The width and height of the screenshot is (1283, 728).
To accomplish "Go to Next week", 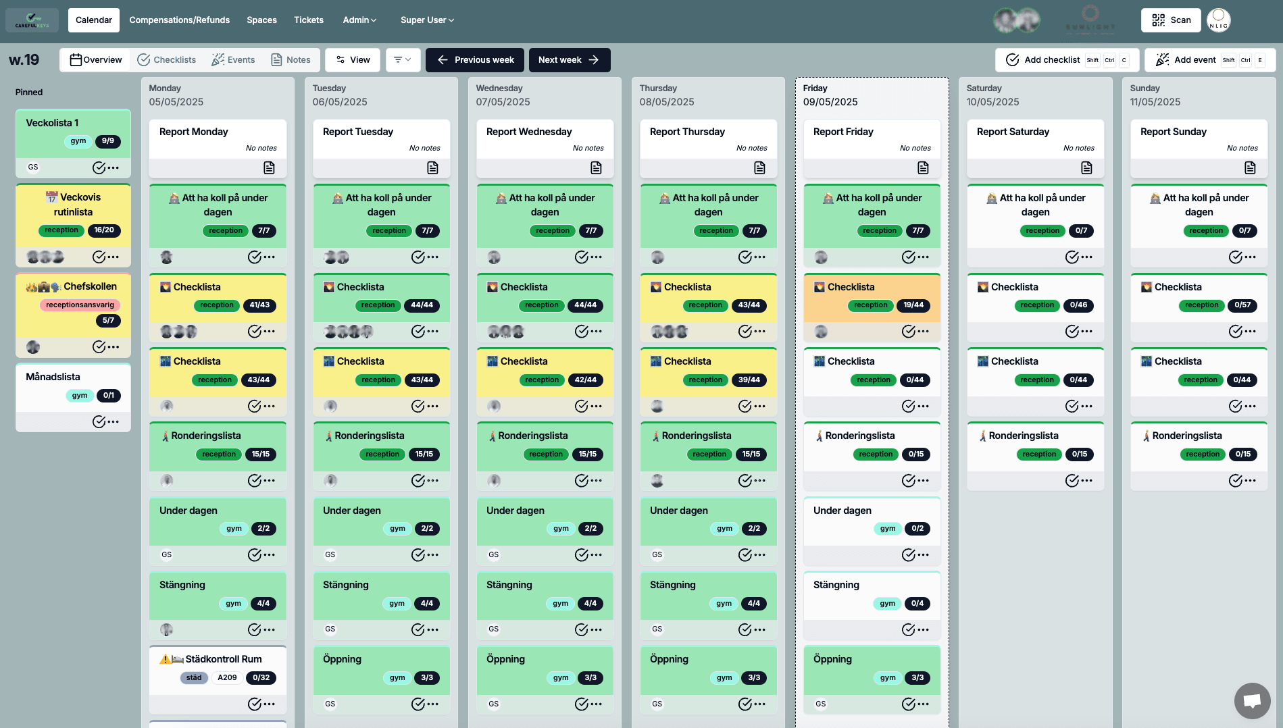I will (569, 60).
